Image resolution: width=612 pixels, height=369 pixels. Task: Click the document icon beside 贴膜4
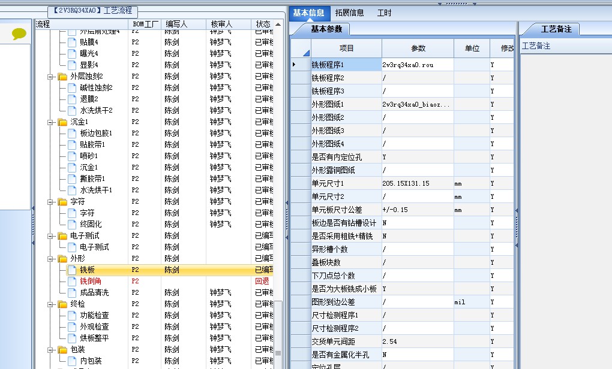pyautogui.click(x=72, y=42)
